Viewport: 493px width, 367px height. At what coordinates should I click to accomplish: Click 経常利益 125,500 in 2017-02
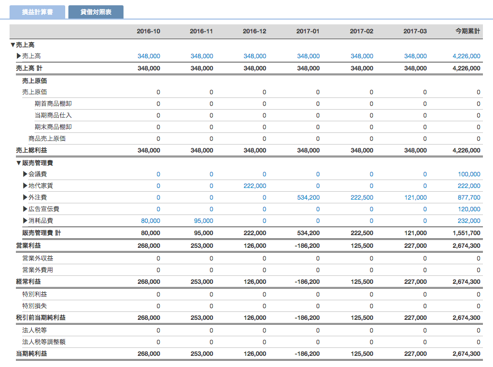pos(362,282)
